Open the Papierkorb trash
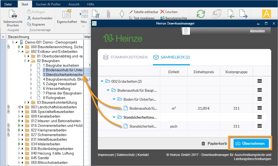The height and width of the screenshot is (166, 278). click(214, 143)
